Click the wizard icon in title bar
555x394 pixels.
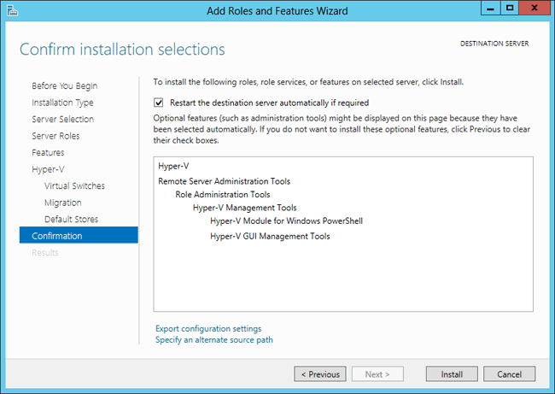(x=11, y=9)
